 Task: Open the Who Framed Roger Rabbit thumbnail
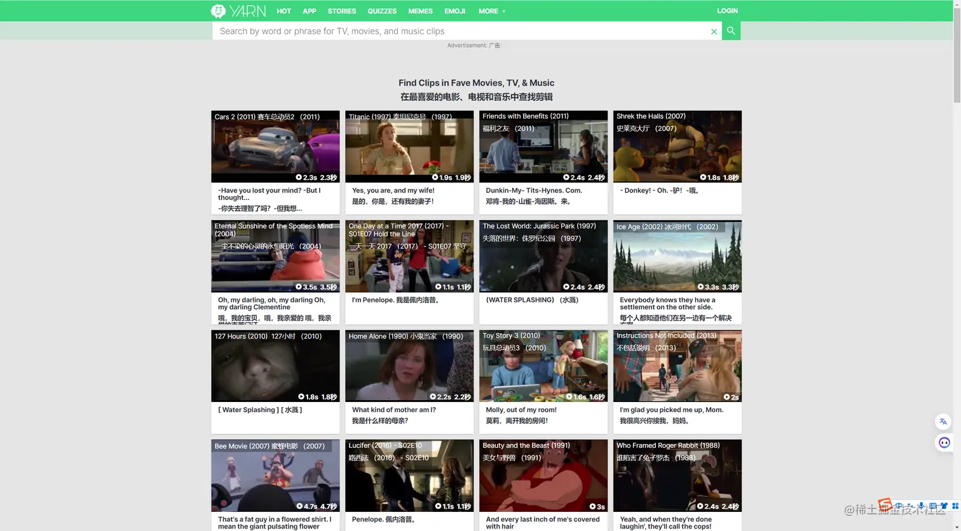678,476
